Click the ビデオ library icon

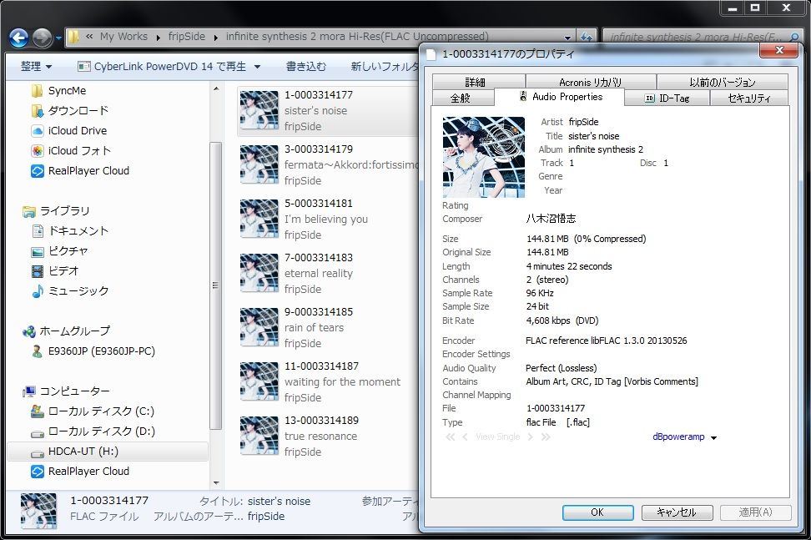point(38,271)
